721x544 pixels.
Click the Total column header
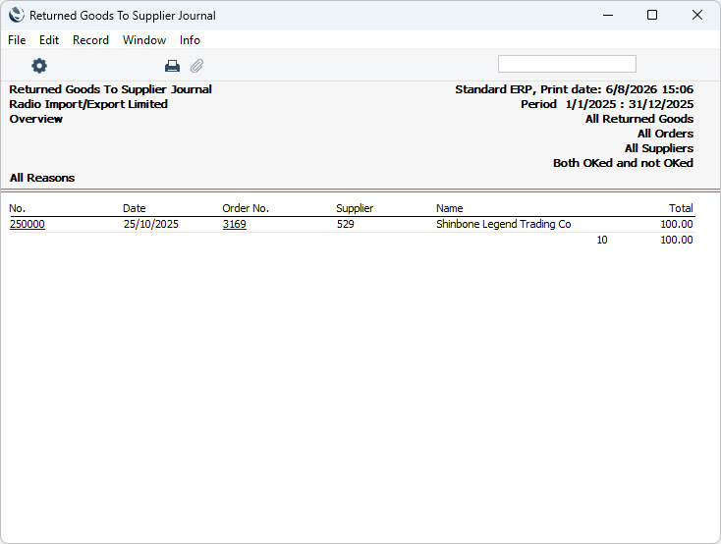(x=681, y=208)
